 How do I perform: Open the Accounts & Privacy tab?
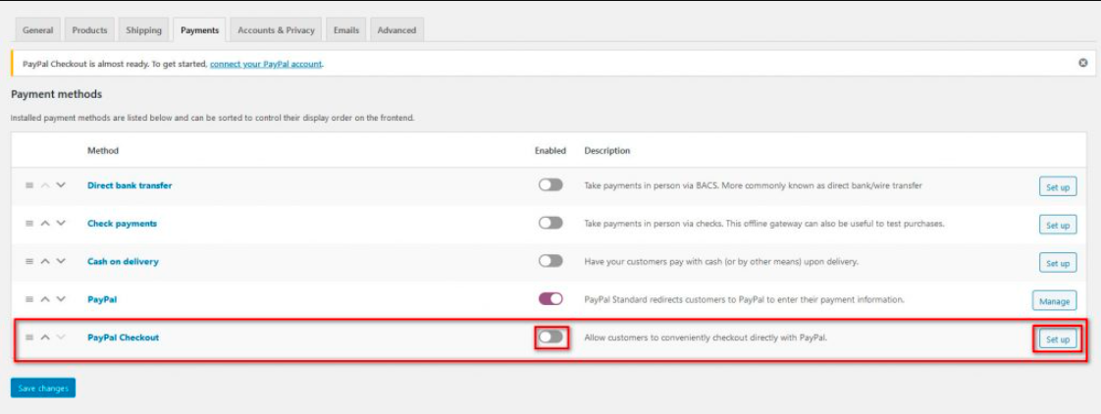click(276, 30)
